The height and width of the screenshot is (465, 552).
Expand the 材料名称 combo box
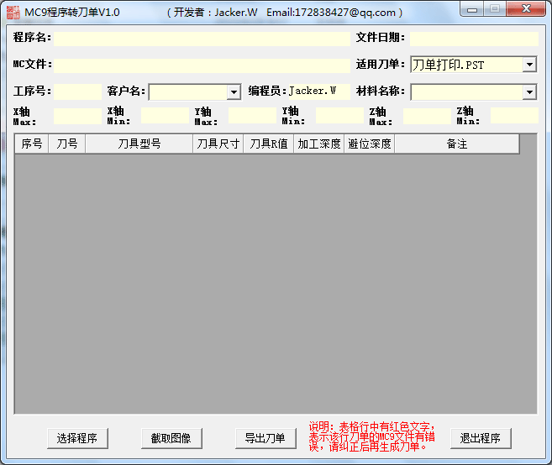(529, 92)
